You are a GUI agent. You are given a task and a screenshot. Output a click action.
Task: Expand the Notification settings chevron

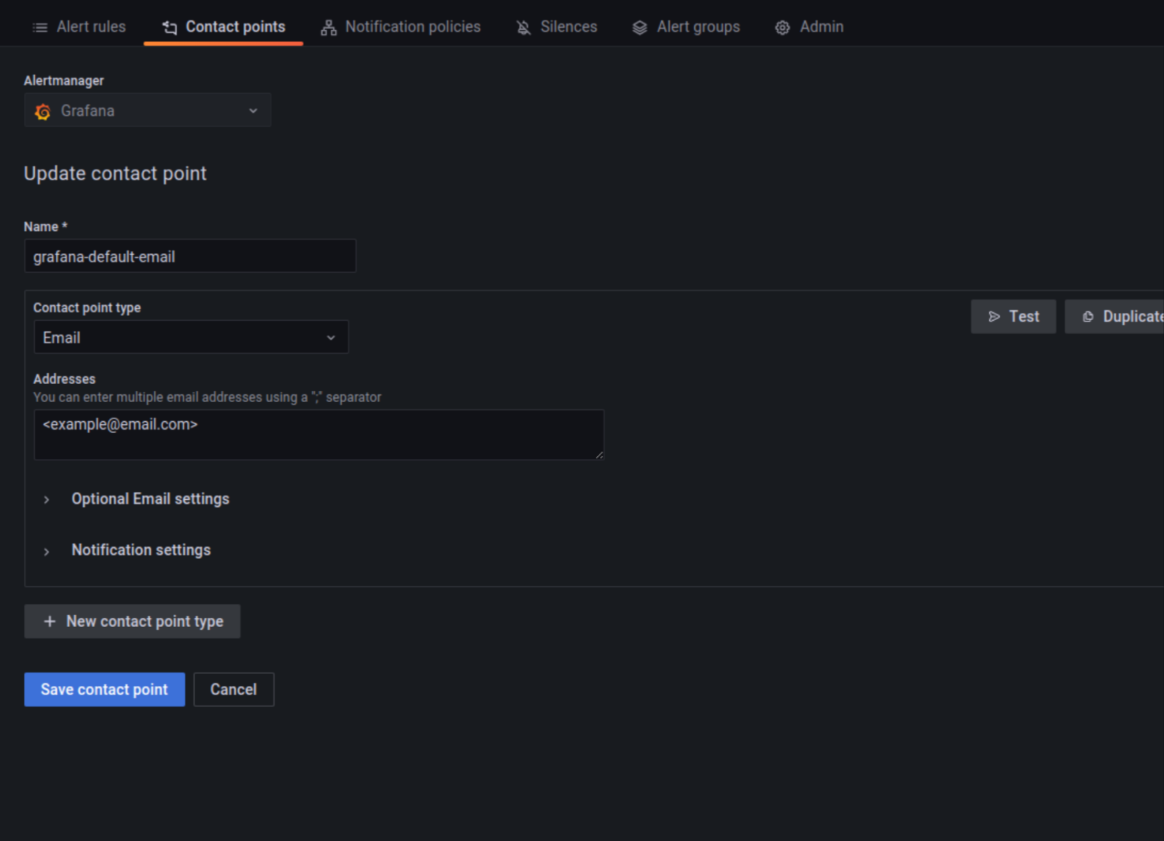tap(46, 551)
